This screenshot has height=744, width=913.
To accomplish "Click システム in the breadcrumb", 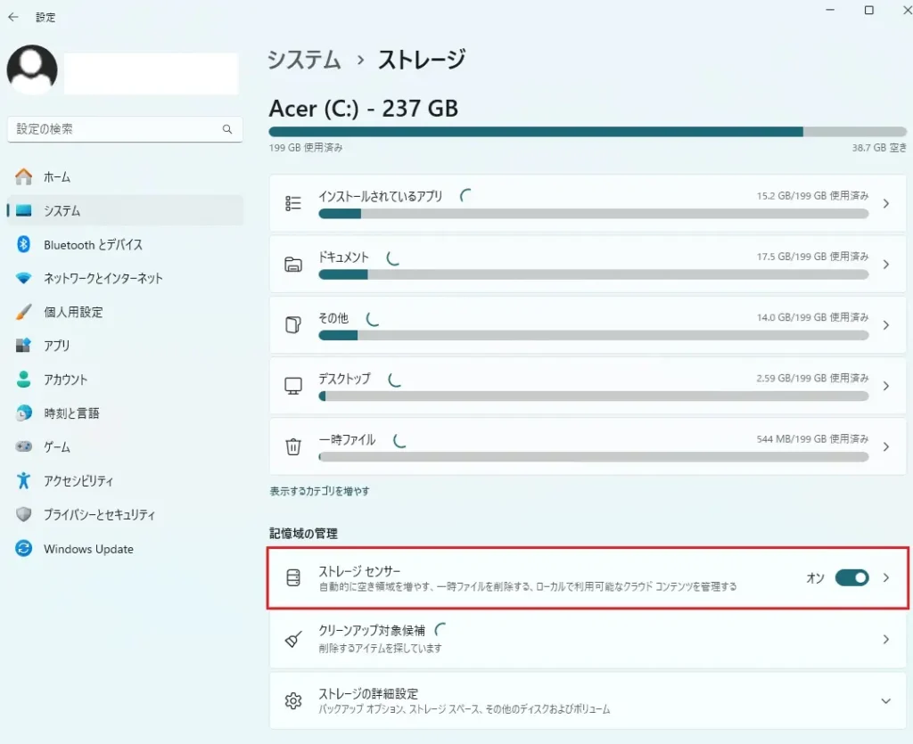I will (x=304, y=60).
